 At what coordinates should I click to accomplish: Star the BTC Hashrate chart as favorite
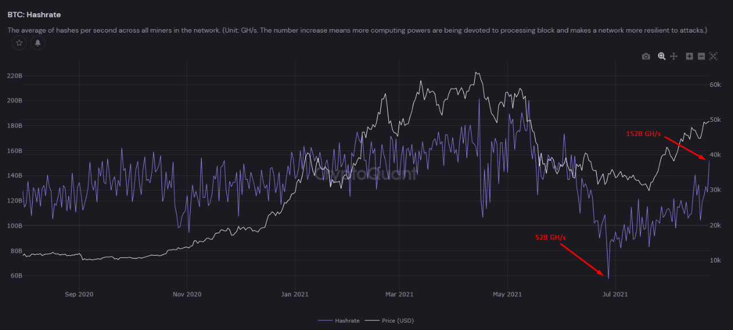(19, 42)
